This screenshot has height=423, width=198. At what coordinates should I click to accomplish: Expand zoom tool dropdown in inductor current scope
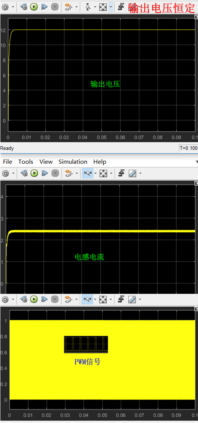[x=96, y=173]
